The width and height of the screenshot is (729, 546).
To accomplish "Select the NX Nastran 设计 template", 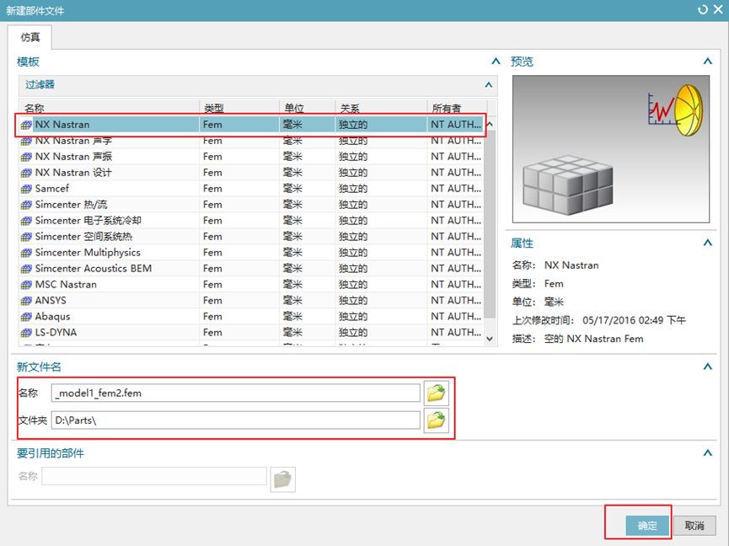I will (x=251, y=173).
